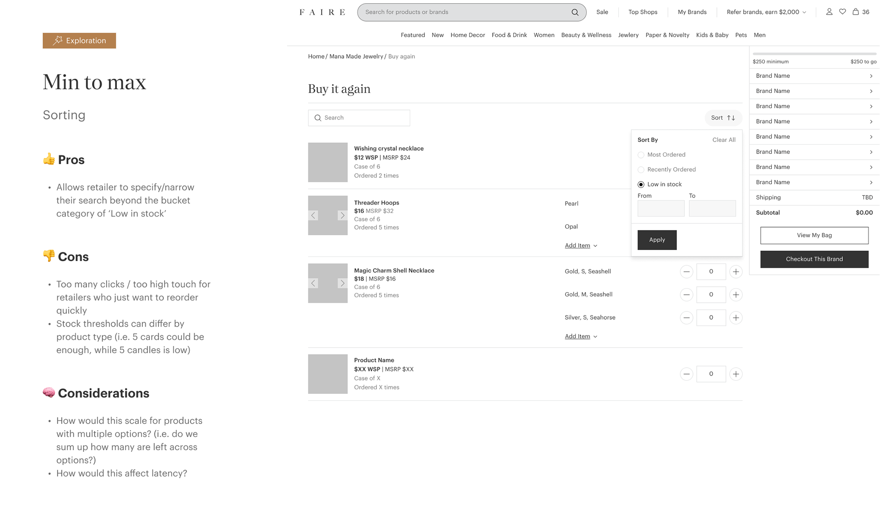
Task: Decrease quantity for Gold, M, Seashell
Action: pyautogui.click(x=686, y=295)
